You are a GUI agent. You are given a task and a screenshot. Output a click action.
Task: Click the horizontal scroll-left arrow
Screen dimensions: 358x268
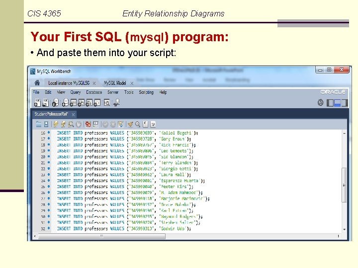(x=35, y=236)
